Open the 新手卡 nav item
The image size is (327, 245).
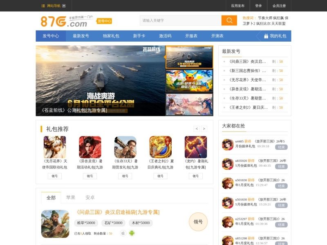(x=139, y=36)
